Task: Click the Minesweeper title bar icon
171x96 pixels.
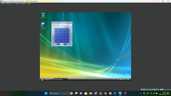Action: 53,23
